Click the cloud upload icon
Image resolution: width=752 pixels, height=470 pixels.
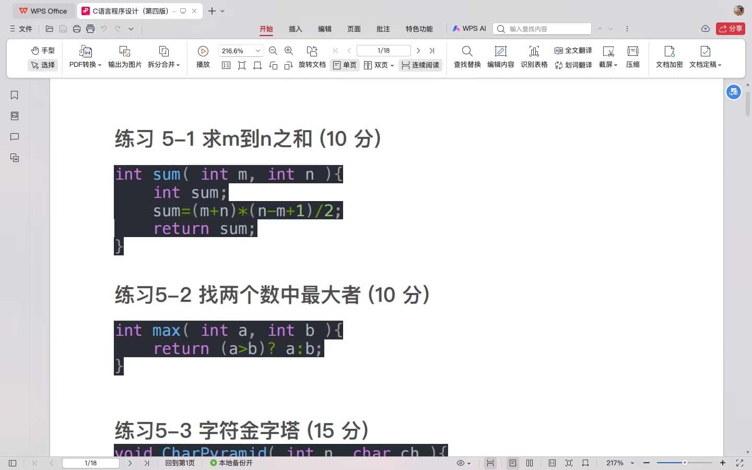click(x=706, y=29)
